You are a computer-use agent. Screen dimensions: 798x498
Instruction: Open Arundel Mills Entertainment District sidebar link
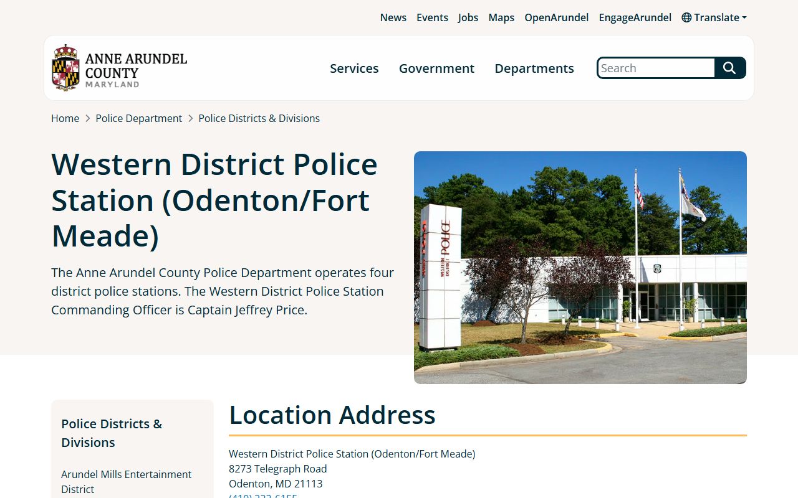click(127, 482)
